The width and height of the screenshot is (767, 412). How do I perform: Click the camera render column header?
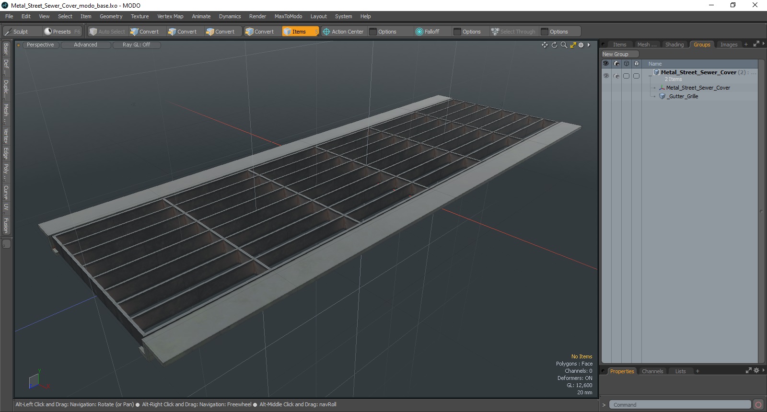(x=616, y=63)
